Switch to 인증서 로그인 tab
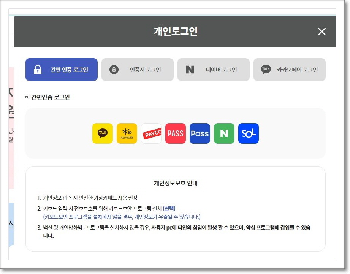The height and width of the screenshot is (274, 350). pyautogui.click(x=138, y=70)
